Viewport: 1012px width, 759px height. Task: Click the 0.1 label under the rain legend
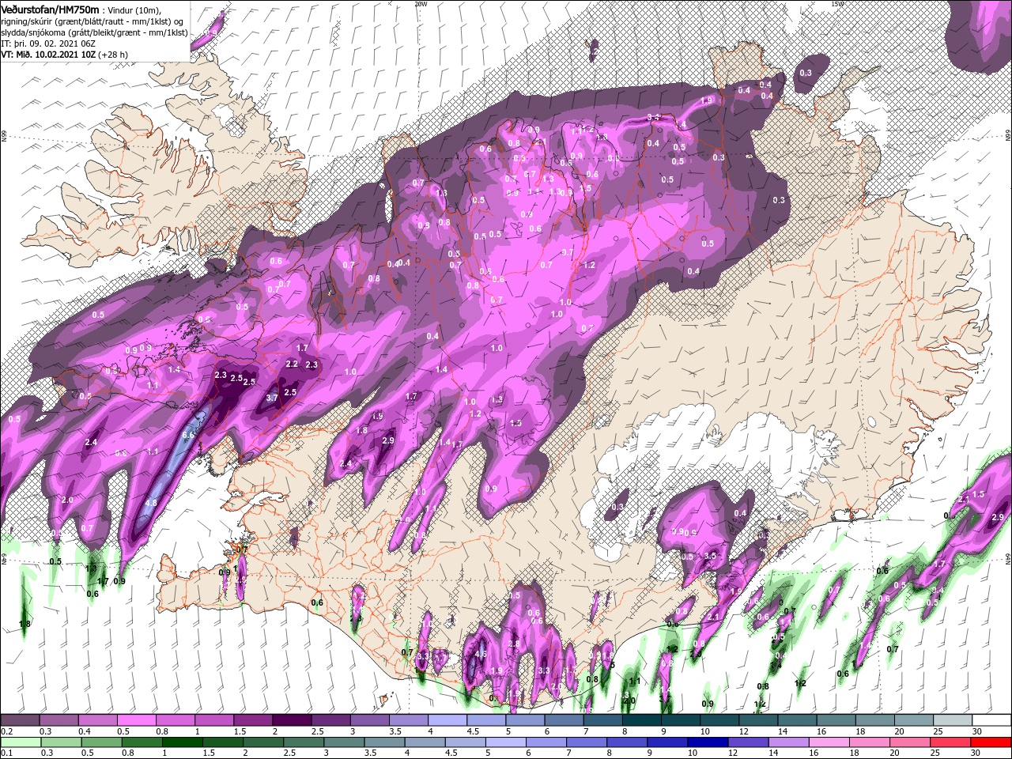(7, 753)
